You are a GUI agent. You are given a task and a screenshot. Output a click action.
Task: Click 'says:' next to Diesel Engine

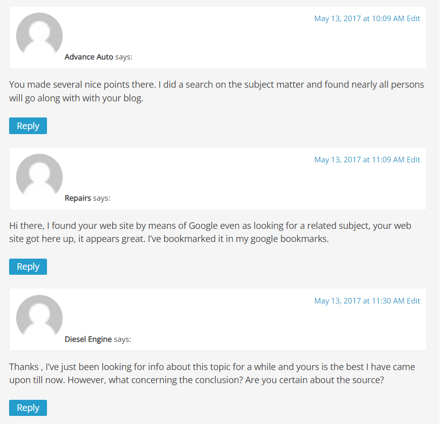pyautogui.click(x=122, y=339)
